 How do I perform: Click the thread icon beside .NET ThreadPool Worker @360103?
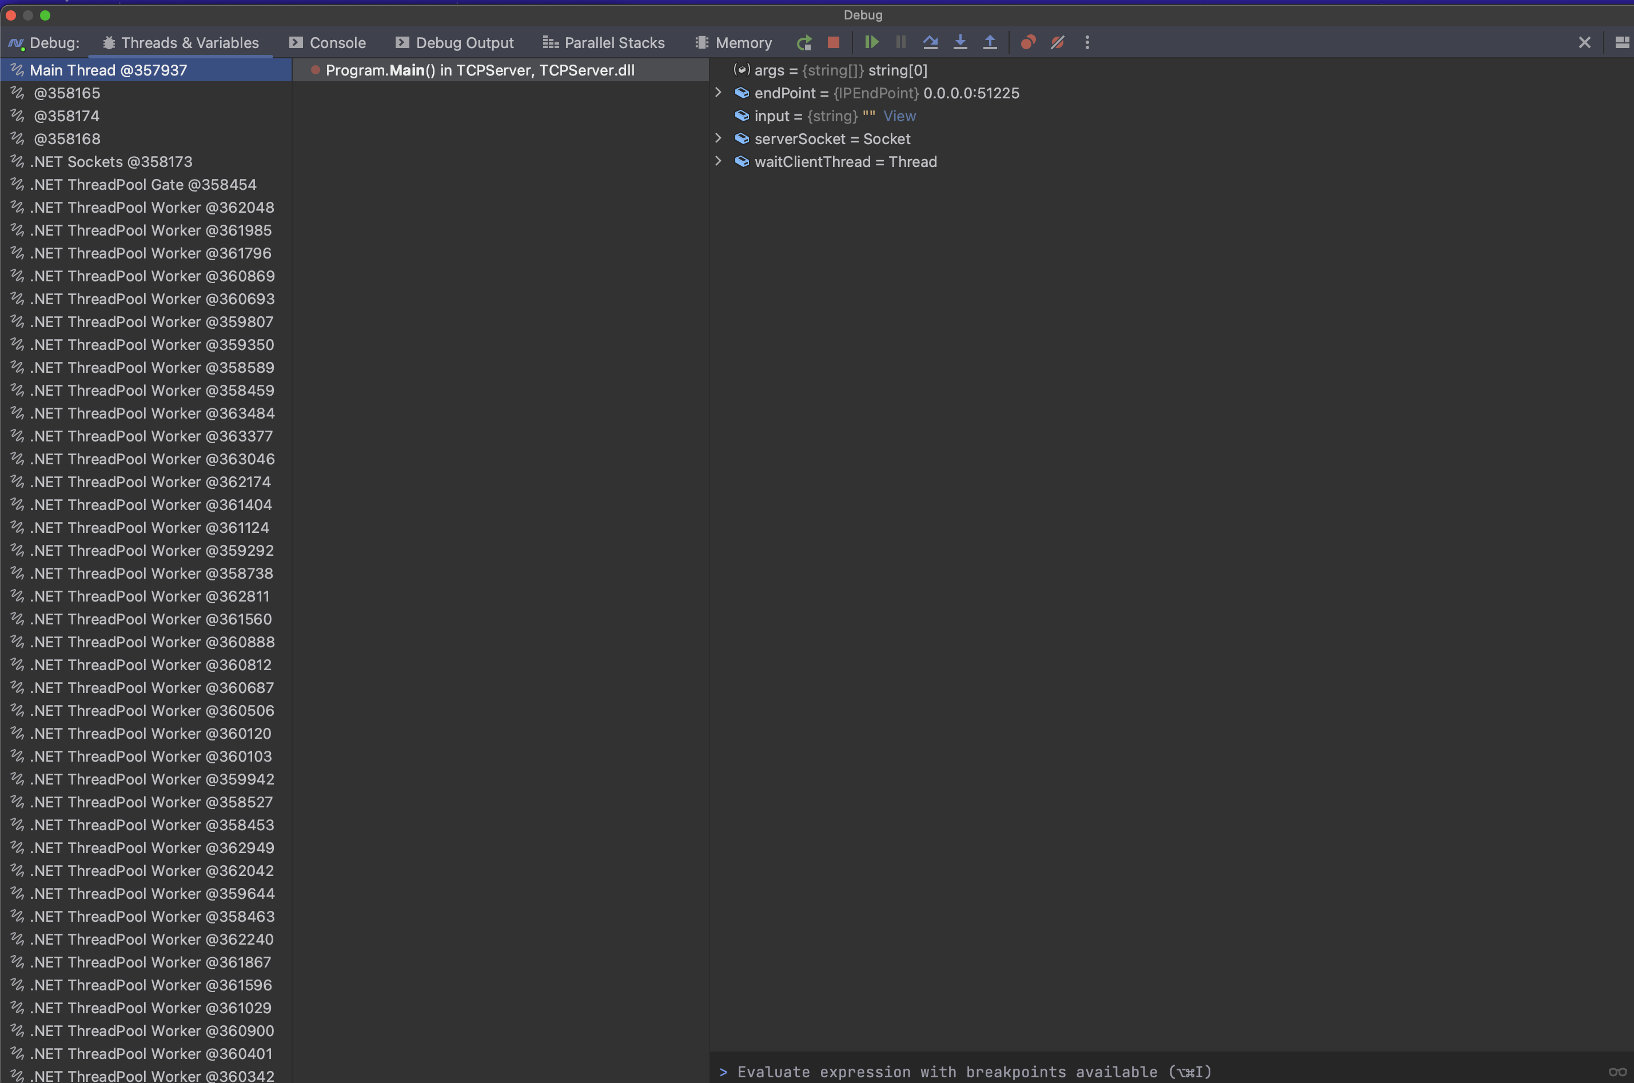(17, 755)
